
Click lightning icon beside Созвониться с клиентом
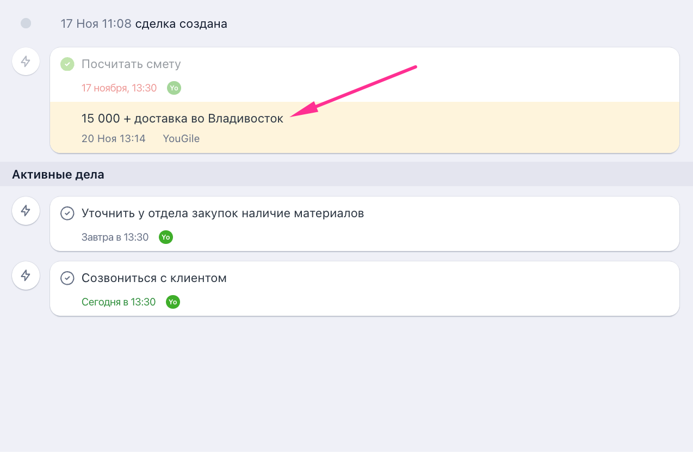coord(26,276)
